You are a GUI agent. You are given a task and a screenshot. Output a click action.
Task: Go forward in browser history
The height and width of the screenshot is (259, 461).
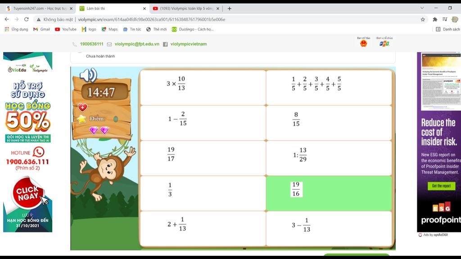tap(17, 19)
